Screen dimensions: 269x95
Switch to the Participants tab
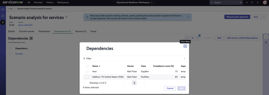44,31
